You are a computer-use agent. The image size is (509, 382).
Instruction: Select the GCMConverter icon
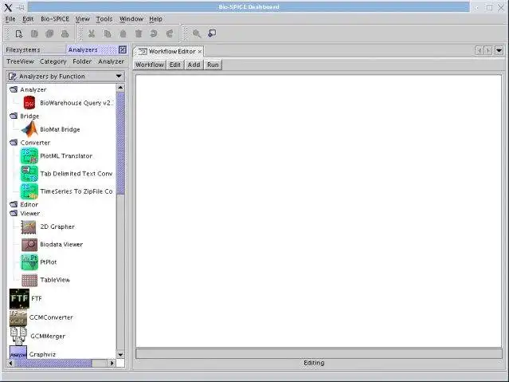18,317
